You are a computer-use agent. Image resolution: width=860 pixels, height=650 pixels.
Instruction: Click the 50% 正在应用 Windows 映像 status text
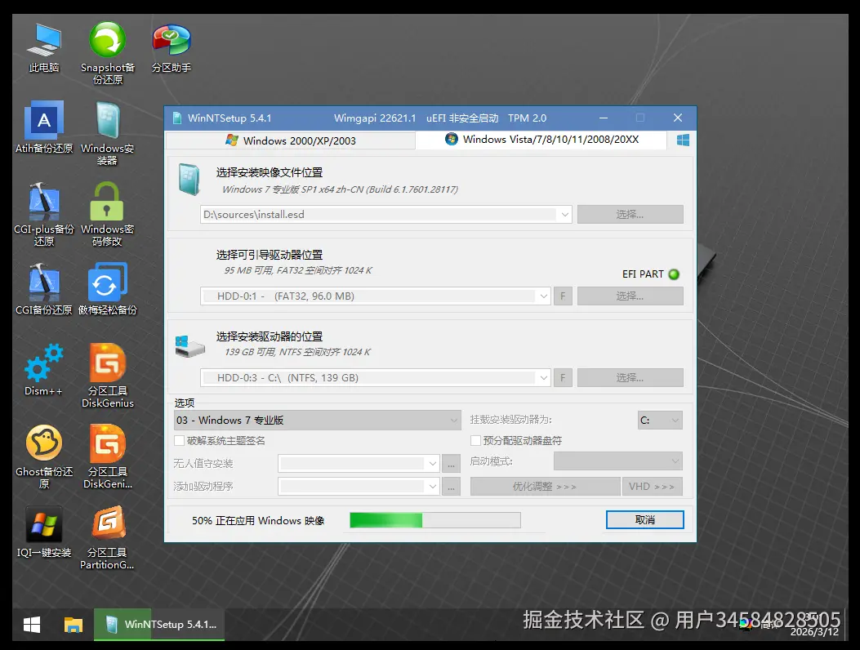[258, 520]
